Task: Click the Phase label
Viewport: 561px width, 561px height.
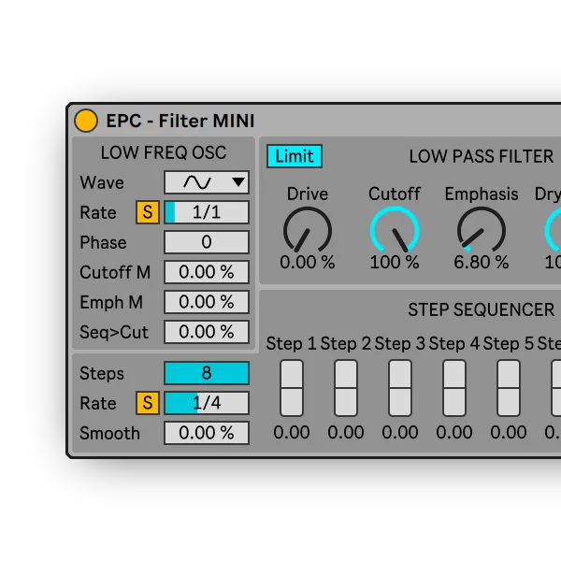Action: 103,242
